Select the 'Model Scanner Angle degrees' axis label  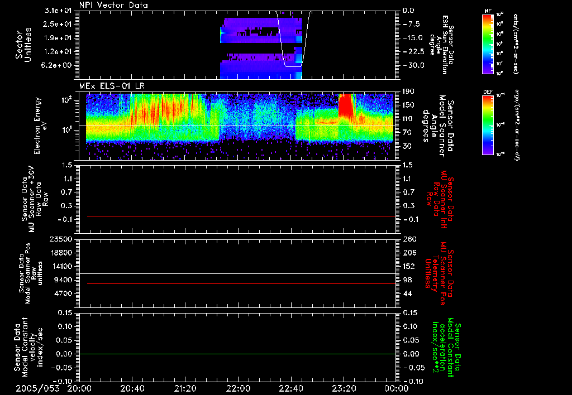pyautogui.click(x=437, y=126)
